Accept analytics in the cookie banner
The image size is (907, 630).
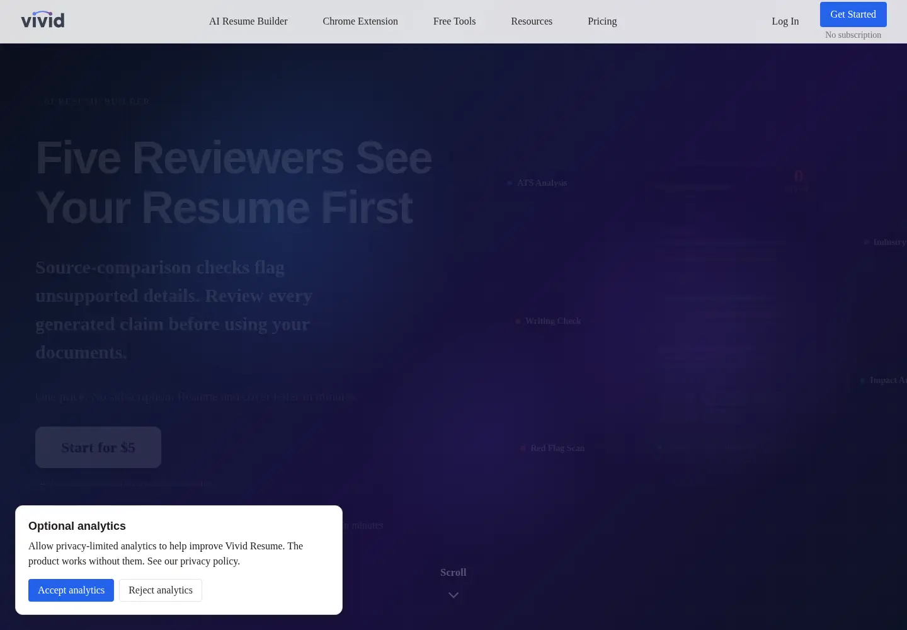[71, 590]
